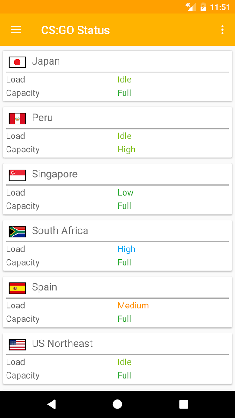Tap Singapore's Low load value
This screenshot has height=418, width=235.
click(125, 192)
